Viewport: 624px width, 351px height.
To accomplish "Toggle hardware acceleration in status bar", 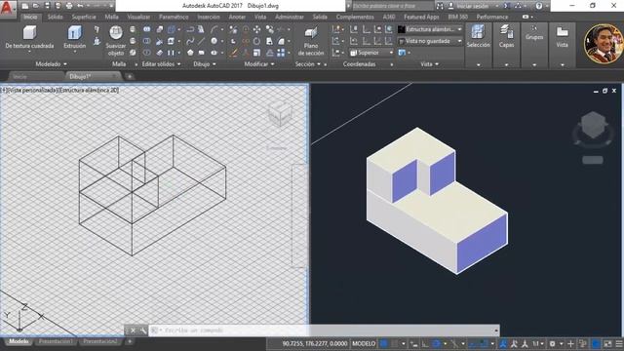I will (596, 343).
